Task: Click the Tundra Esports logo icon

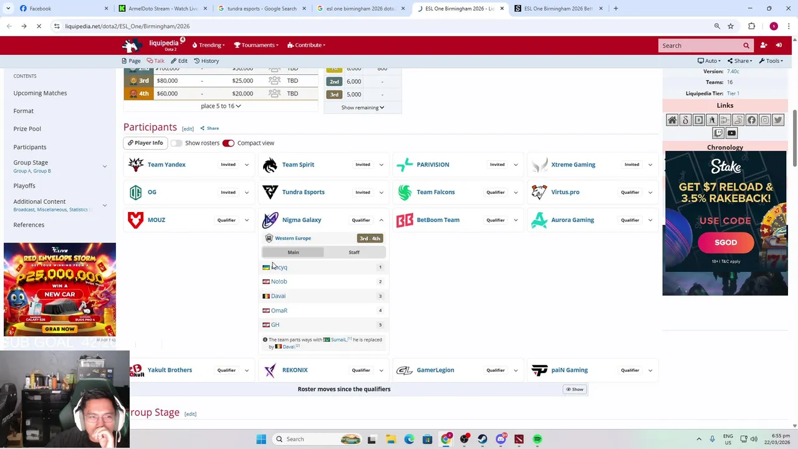Action: click(270, 192)
